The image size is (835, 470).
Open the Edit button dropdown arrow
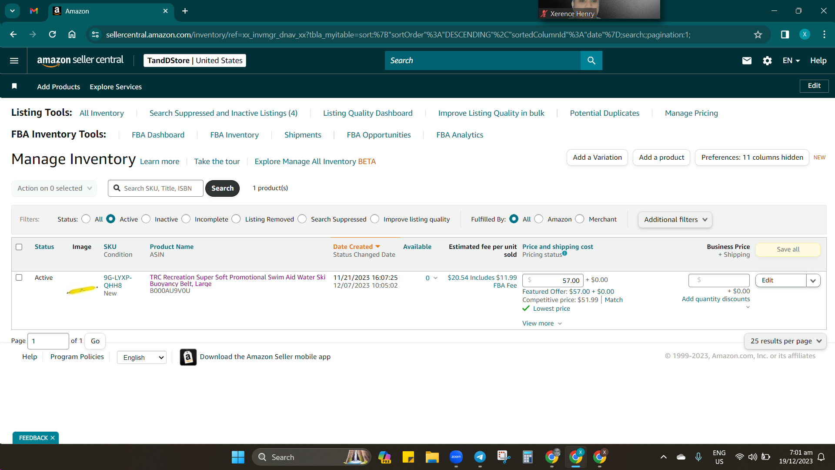click(813, 281)
